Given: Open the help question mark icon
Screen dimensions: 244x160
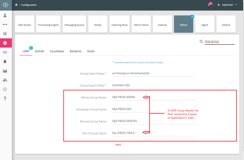Looking at the screenshot, I should point(5,98).
